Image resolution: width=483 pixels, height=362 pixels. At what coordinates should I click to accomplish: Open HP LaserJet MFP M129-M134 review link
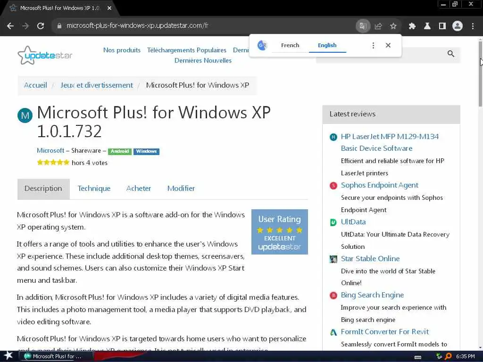point(390,142)
